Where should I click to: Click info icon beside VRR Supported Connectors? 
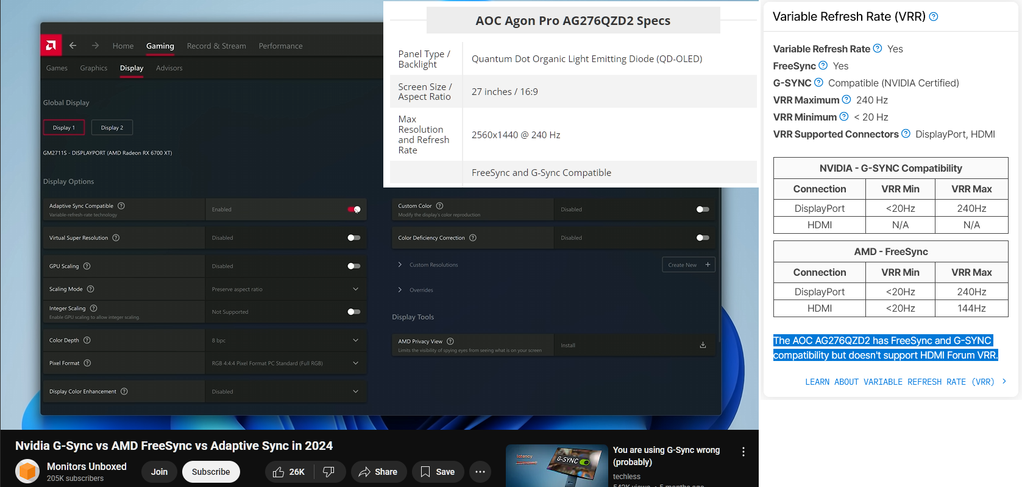click(x=906, y=133)
